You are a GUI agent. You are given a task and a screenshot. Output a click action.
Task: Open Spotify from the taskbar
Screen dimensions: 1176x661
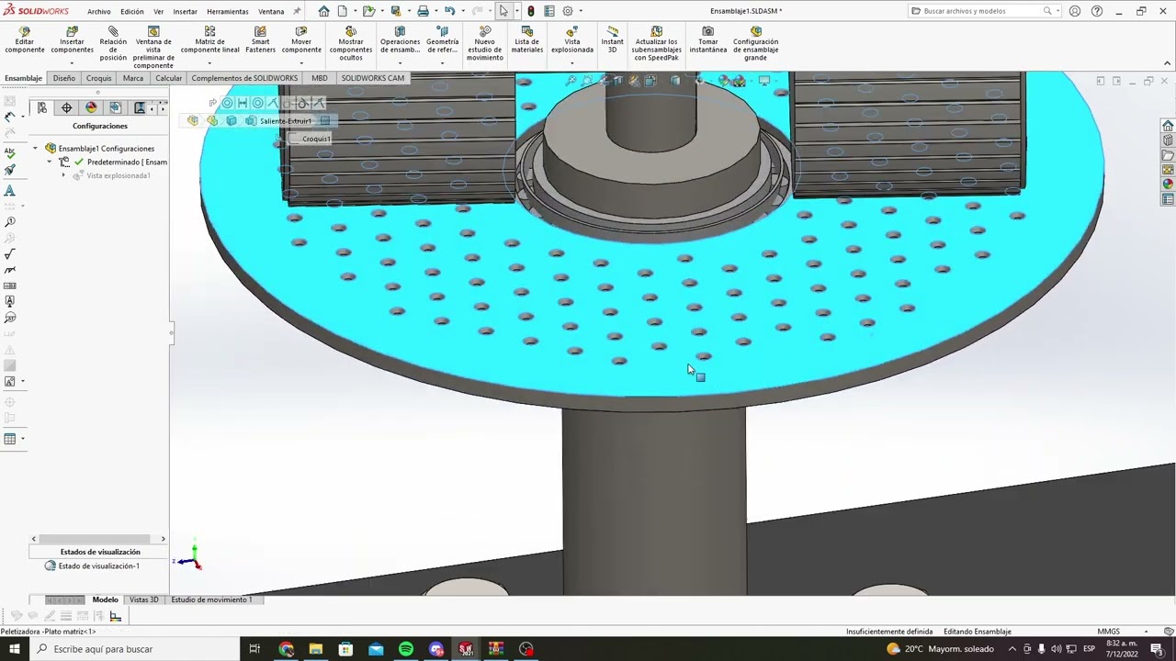pos(406,649)
